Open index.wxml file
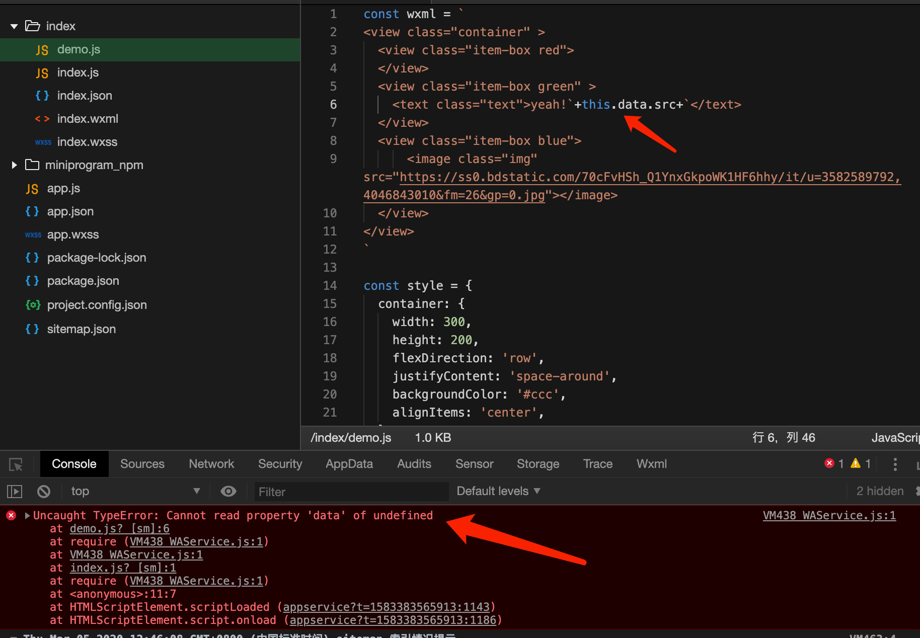Screen dimensions: 920x638 (88, 119)
